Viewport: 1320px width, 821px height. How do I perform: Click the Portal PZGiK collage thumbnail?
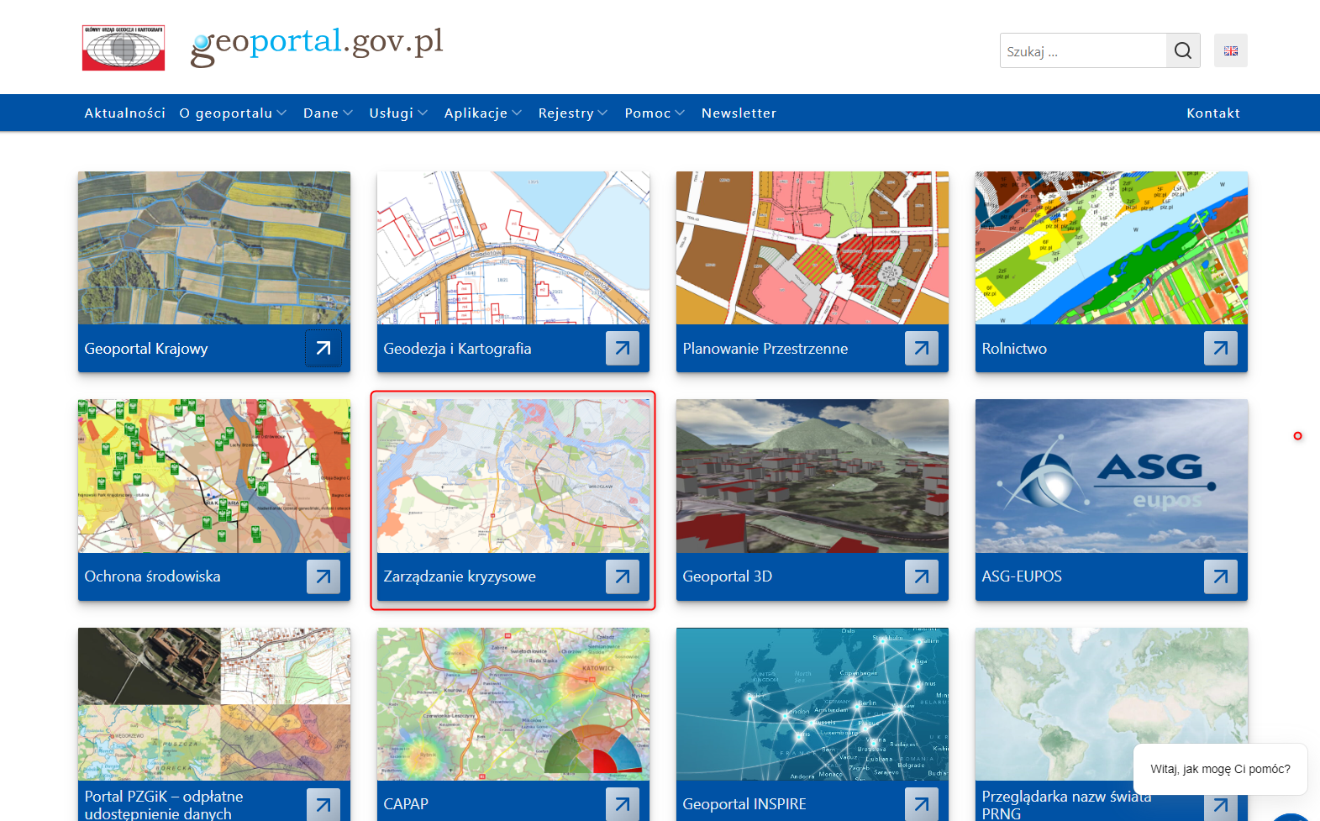point(214,704)
